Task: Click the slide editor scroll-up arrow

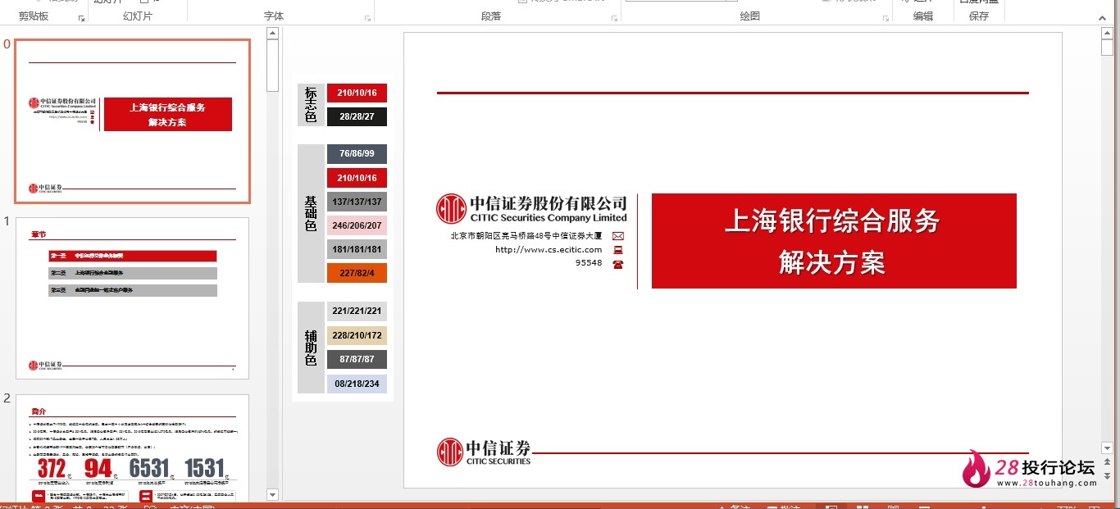Action: [x=1107, y=34]
